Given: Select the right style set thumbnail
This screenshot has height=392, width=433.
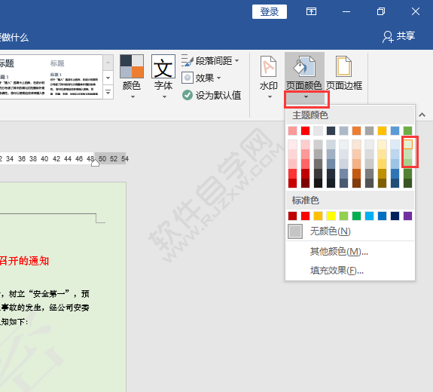Looking at the screenshot, I should click(74, 77).
